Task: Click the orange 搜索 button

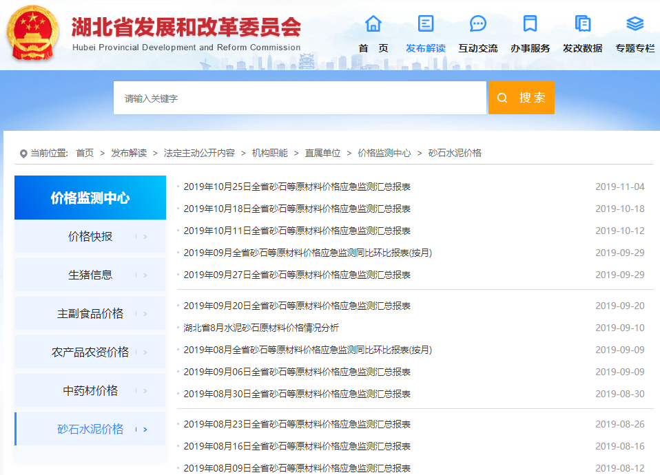Action: pos(521,98)
